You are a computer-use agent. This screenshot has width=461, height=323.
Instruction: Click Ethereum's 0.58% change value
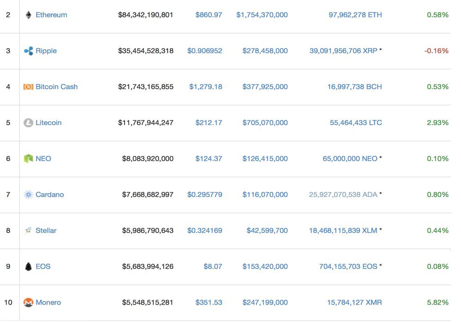point(438,15)
